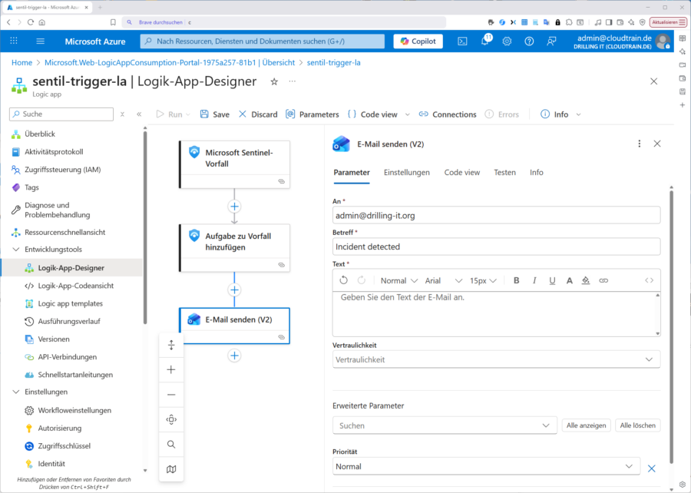Switch to the Einstellungen tab of E-Mail senden
Viewport: 691px width, 493px height.
pos(408,173)
